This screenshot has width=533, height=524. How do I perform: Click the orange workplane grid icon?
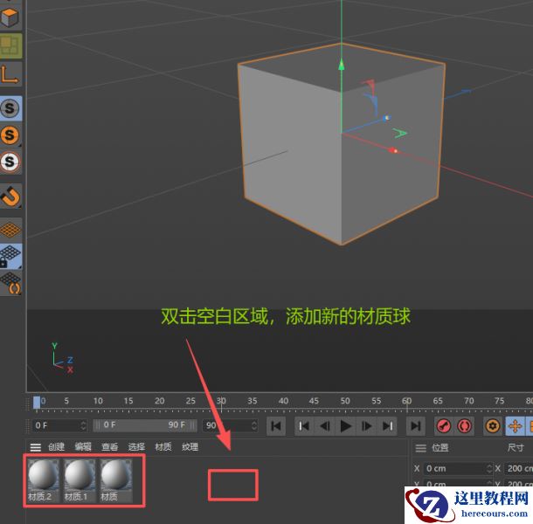pyautogui.click(x=10, y=230)
